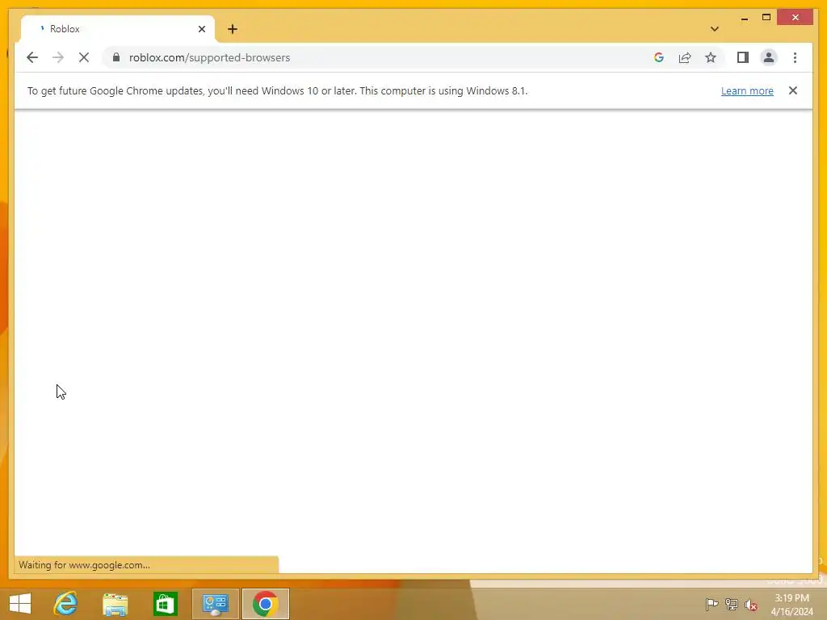Click the Windows 8.1 update notice text
Viewport: 827px width, 620px height.
click(278, 90)
